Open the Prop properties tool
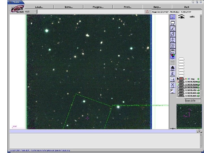 [173, 91]
